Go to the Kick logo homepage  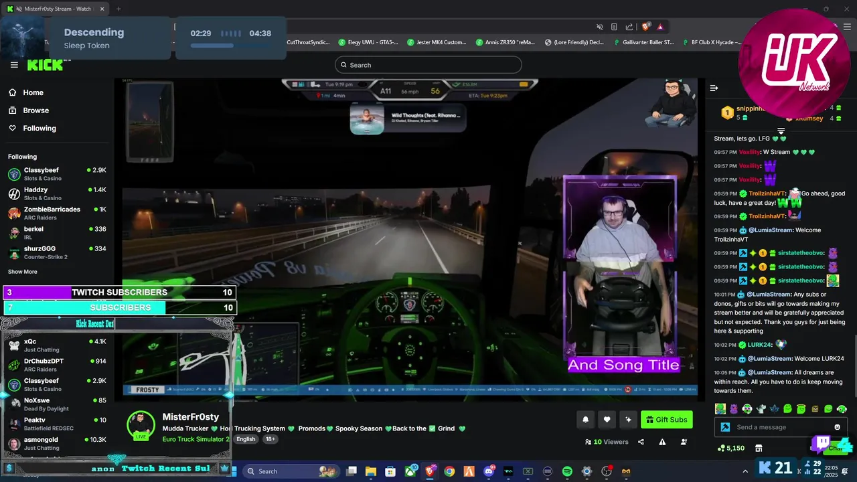click(46, 65)
